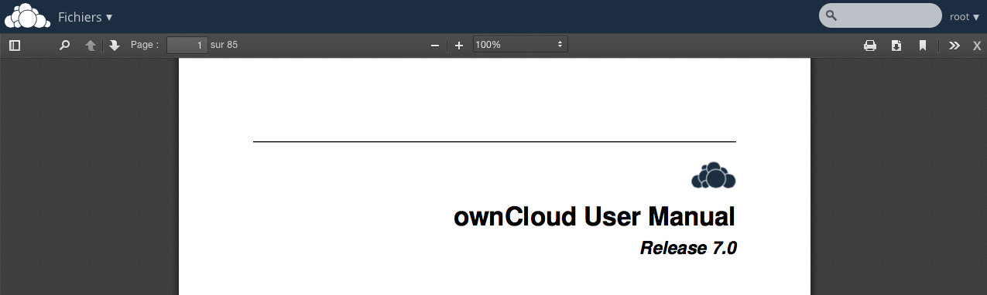Print the PDF document
Image resolution: width=987 pixels, height=295 pixels.
point(870,46)
